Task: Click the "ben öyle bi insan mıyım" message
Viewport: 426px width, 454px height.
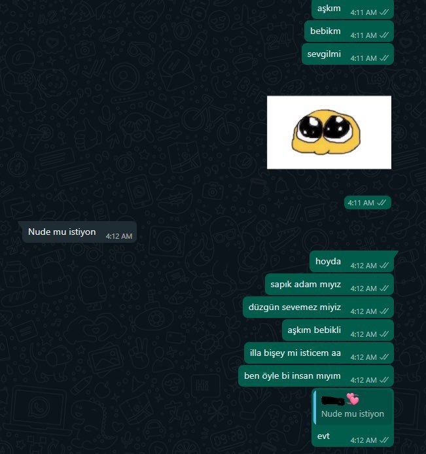Action: coord(316,375)
